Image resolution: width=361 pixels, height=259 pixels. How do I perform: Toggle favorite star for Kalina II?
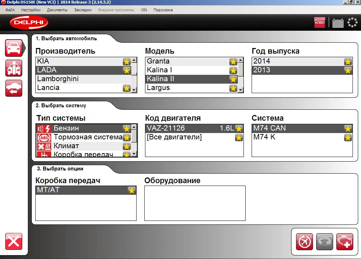(233, 79)
